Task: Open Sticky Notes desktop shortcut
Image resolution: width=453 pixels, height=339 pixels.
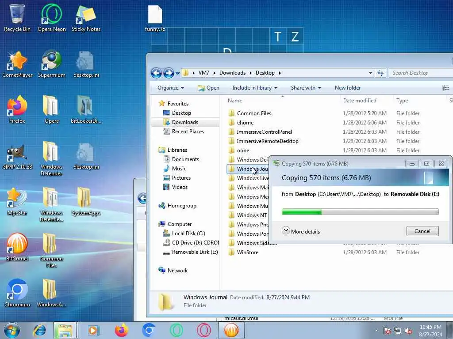Action: click(x=86, y=18)
